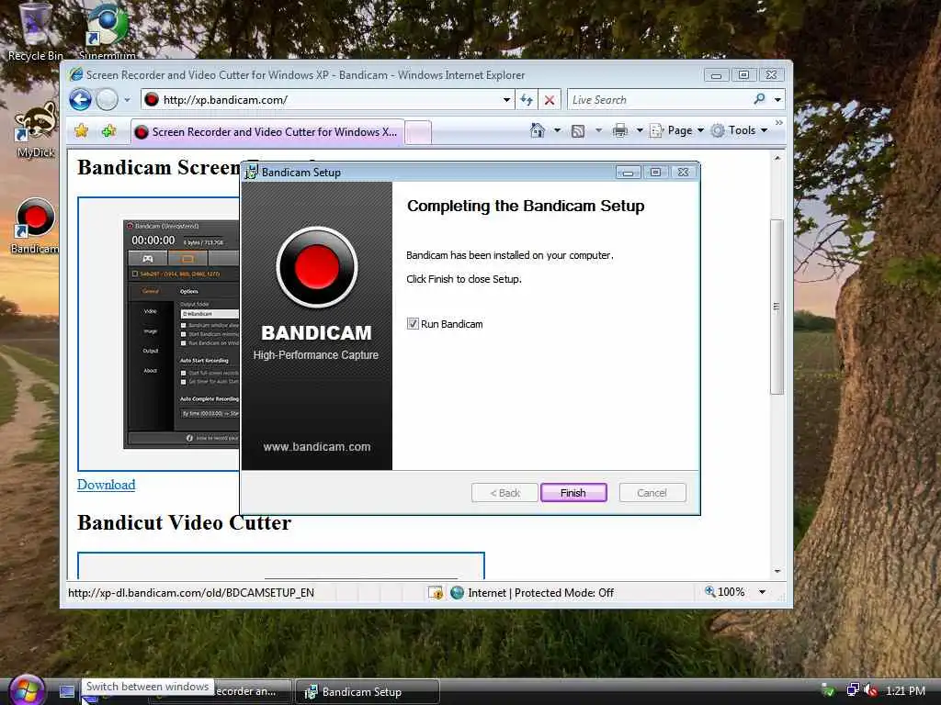The height and width of the screenshot is (705, 941).
Task: Click Internet Explorer's Forward arrow button
Action: point(107,99)
